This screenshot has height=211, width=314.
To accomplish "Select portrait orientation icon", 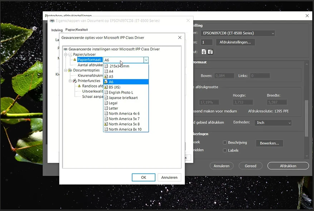I will (x=203, y=52).
